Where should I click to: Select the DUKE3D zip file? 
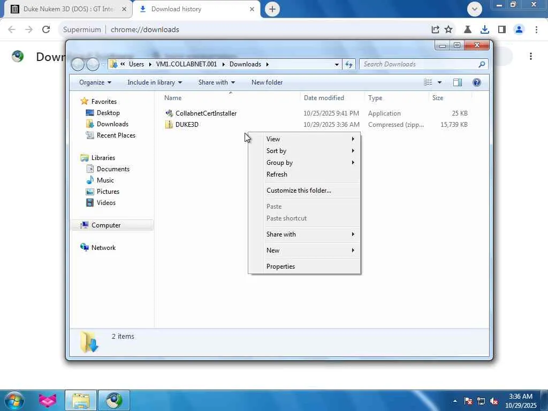coord(187,124)
